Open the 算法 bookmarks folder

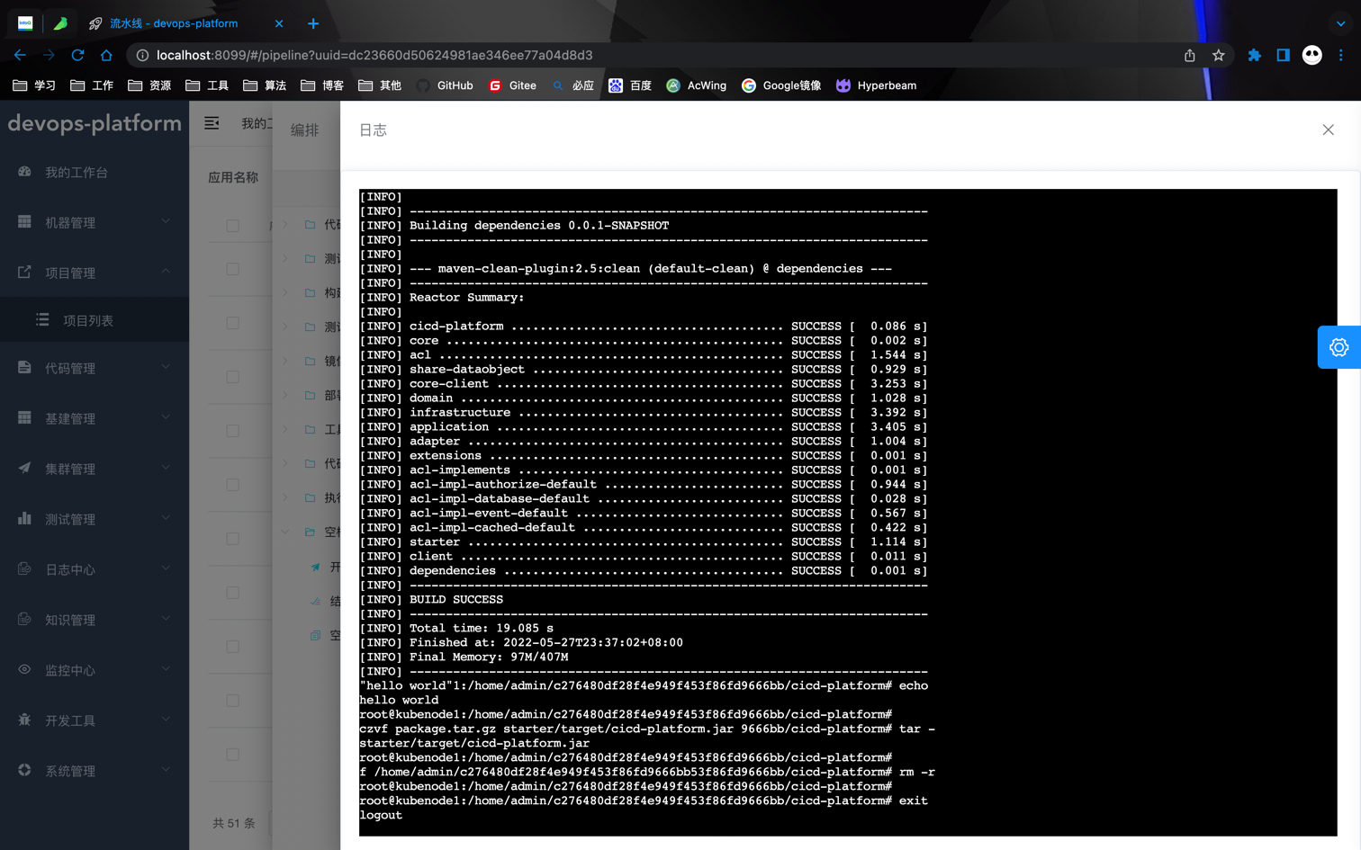coord(265,85)
